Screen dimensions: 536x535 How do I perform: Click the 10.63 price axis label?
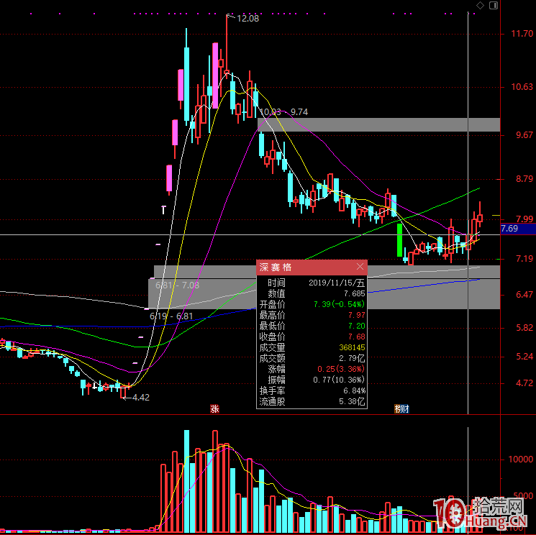pyautogui.click(x=522, y=87)
